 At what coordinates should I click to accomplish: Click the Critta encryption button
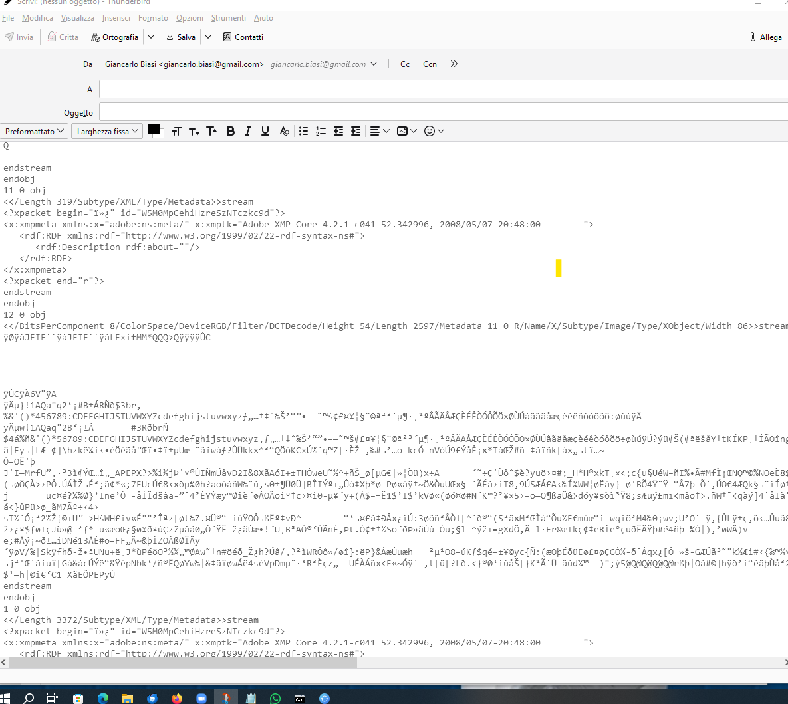[x=63, y=37]
